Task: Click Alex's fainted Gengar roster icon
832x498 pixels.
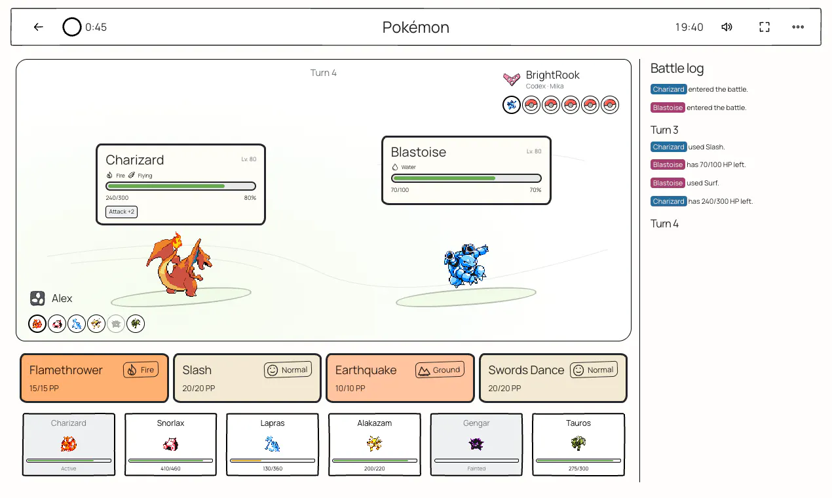Action: pos(116,324)
